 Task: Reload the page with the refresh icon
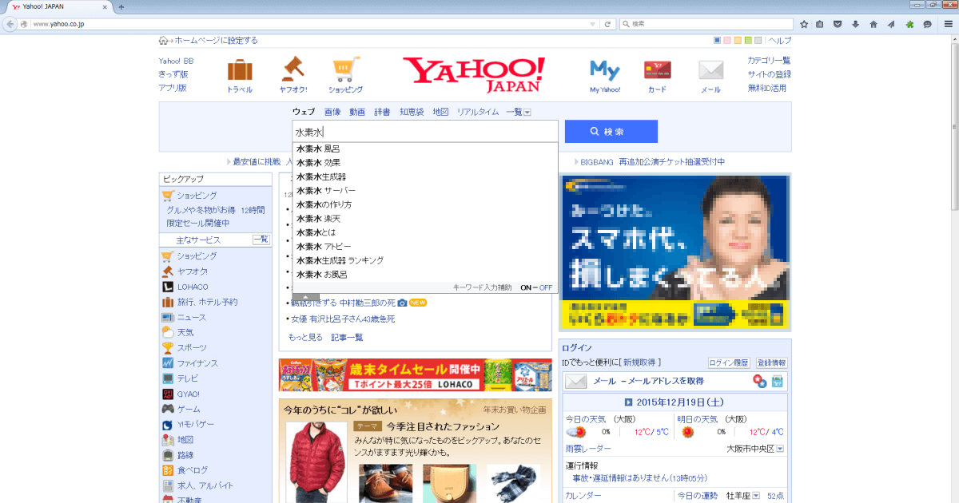[608, 24]
